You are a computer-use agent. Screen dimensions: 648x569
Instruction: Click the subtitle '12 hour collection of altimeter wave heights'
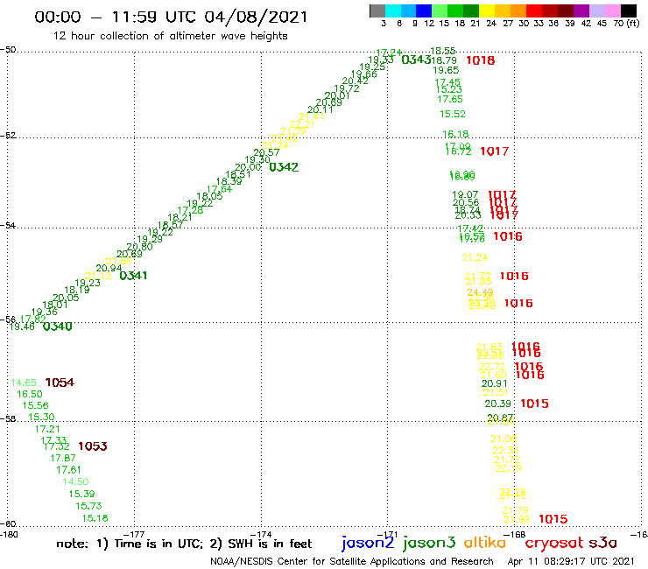(170, 36)
